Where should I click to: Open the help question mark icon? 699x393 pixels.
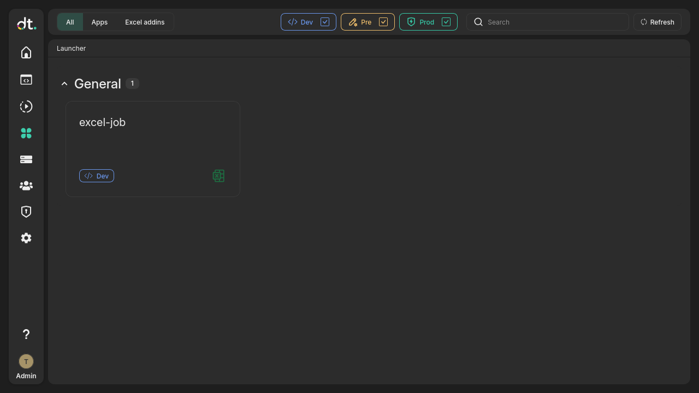[x=26, y=334]
